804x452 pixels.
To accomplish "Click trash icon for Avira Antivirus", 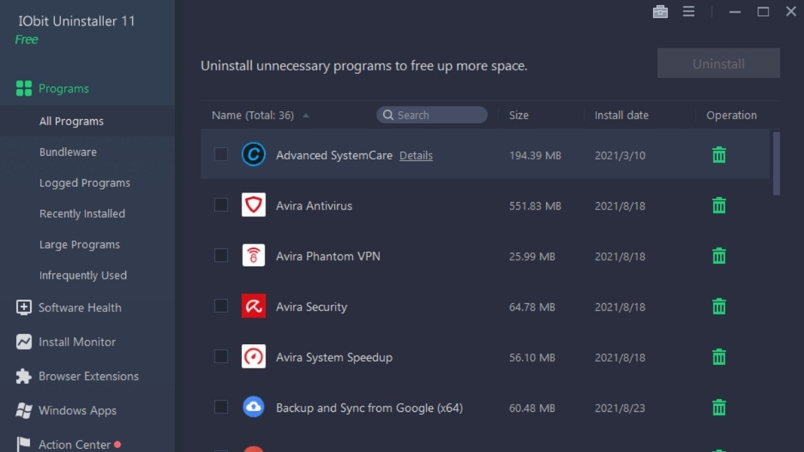I will [719, 206].
